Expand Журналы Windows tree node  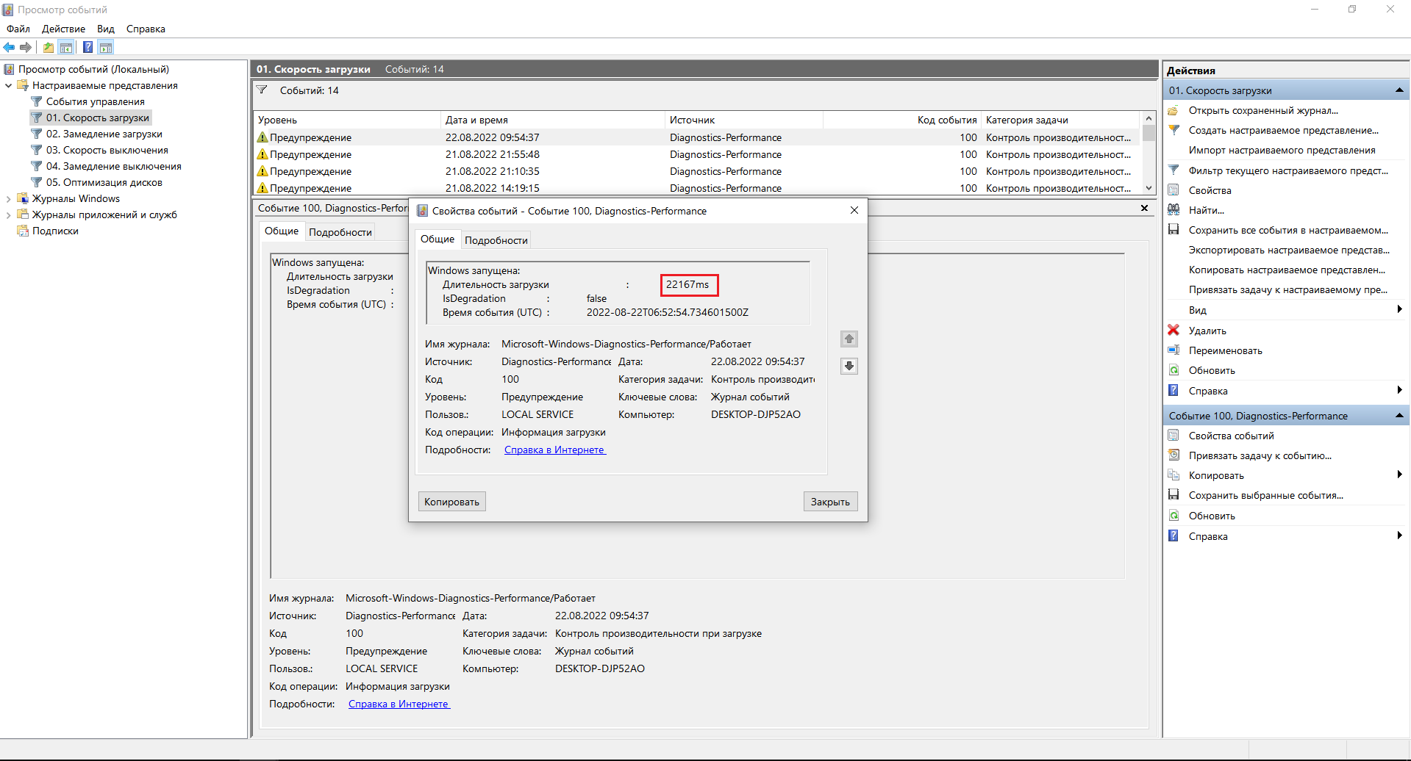8,198
